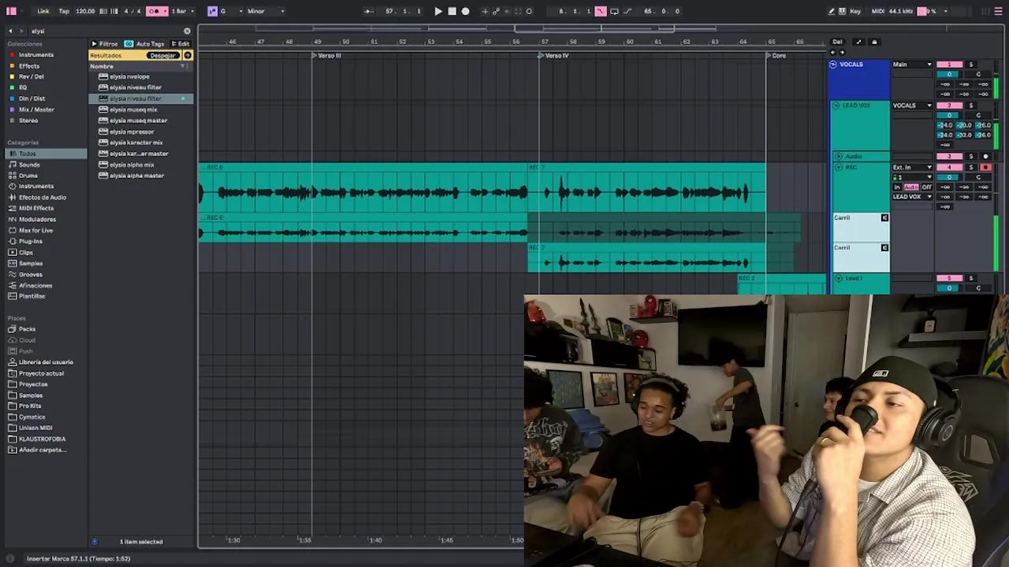
Task: Select Rev / Del collection
Action: coord(32,76)
